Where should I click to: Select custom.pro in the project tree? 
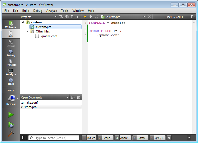(x=56, y=27)
